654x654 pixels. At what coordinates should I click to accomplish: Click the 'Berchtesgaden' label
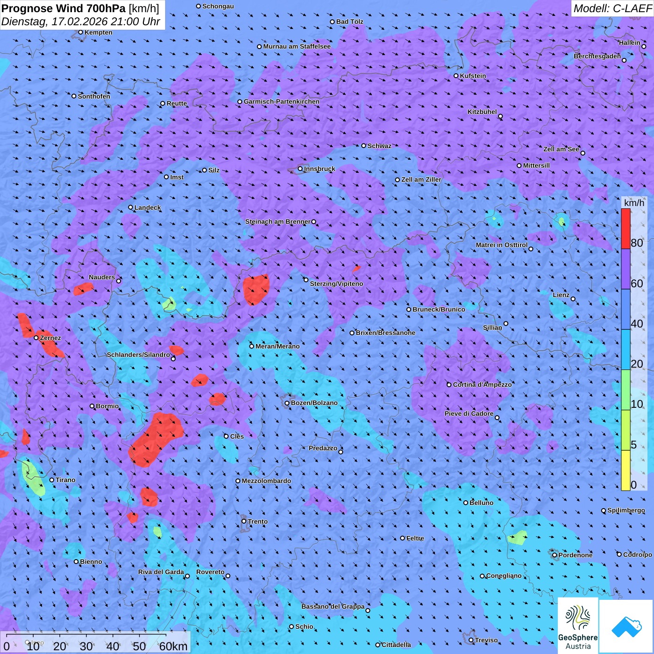tap(597, 56)
